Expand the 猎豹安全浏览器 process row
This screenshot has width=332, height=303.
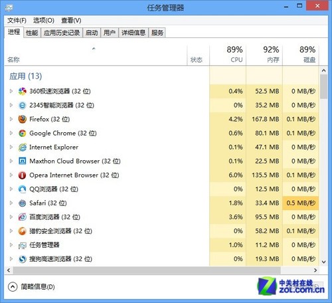click(x=11, y=231)
